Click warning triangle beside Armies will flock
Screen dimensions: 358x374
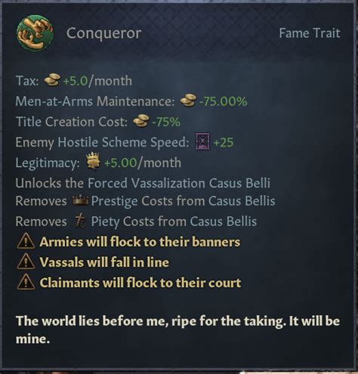point(26,241)
